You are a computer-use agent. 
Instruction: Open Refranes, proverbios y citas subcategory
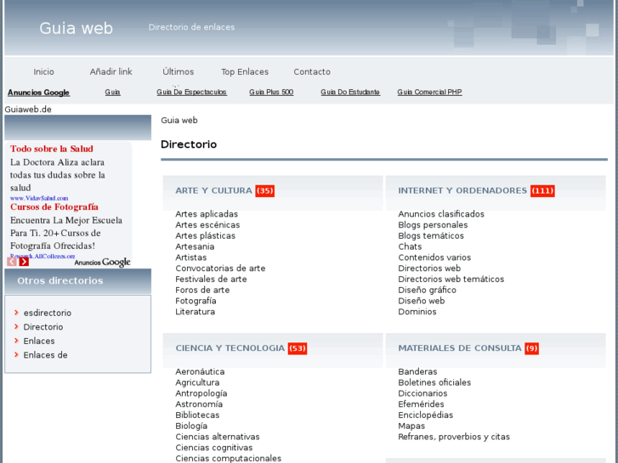click(454, 437)
